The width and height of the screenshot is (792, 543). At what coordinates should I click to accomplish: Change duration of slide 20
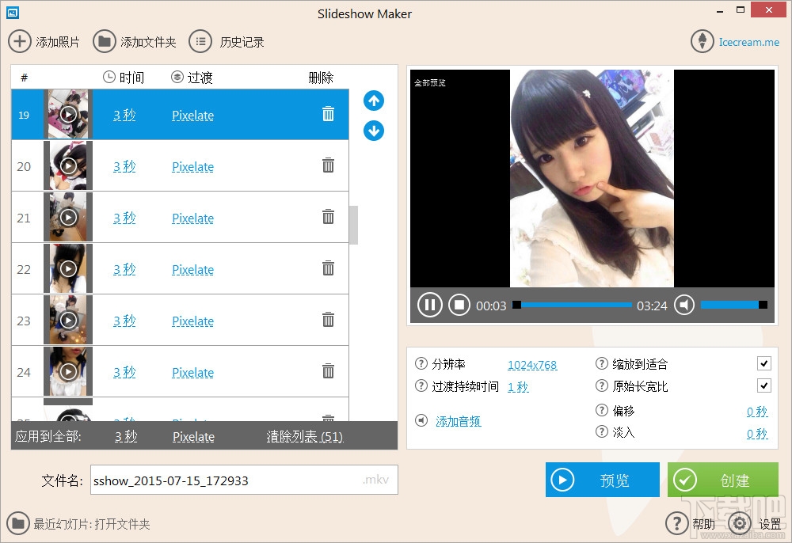tap(124, 166)
